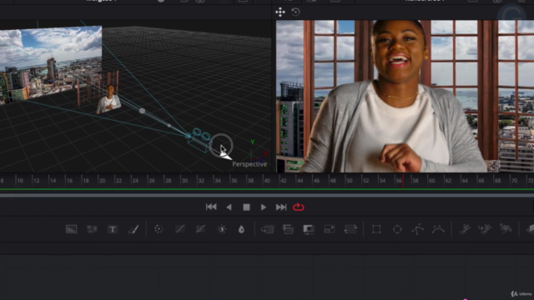Click frame 10 on the time ruler
534x300 pixels.
(x=20, y=181)
